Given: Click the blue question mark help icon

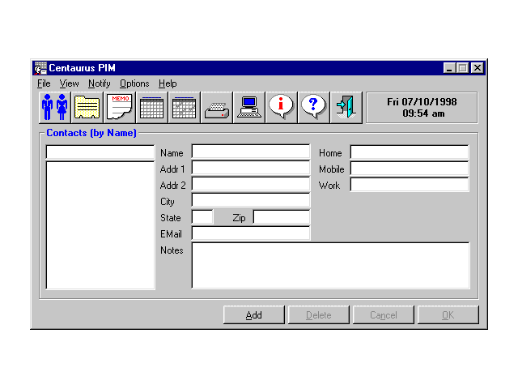Looking at the screenshot, I should 313,107.
